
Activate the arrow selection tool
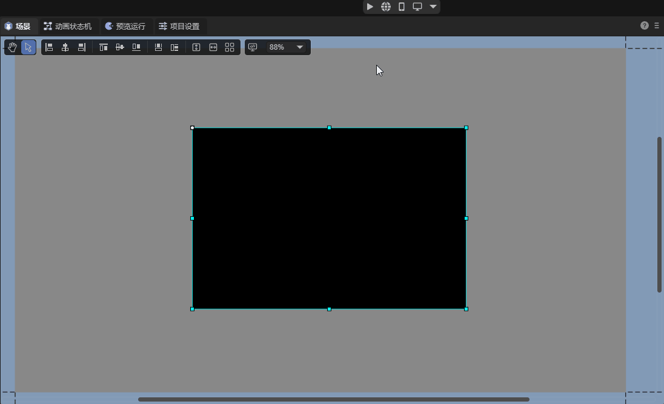(28, 47)
